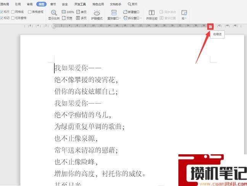Switch to 单页 single page view

point(81,12)
